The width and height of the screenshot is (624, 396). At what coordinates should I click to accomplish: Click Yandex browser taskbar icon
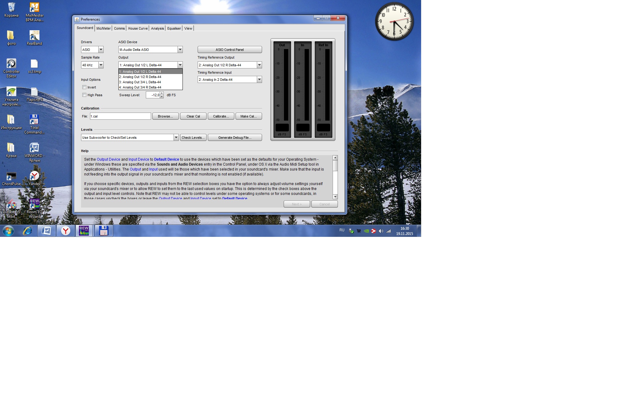click(x=65, y=231)
